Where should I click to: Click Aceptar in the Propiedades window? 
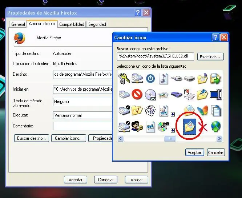point(76,180)
